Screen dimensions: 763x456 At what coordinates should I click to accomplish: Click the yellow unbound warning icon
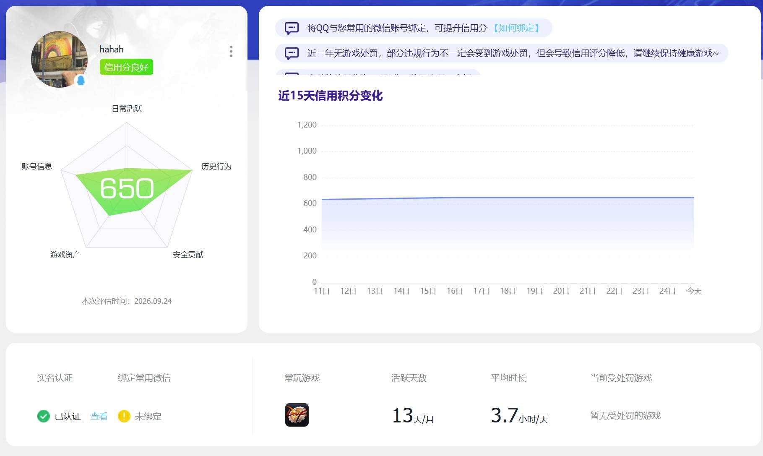coord(124,416)
